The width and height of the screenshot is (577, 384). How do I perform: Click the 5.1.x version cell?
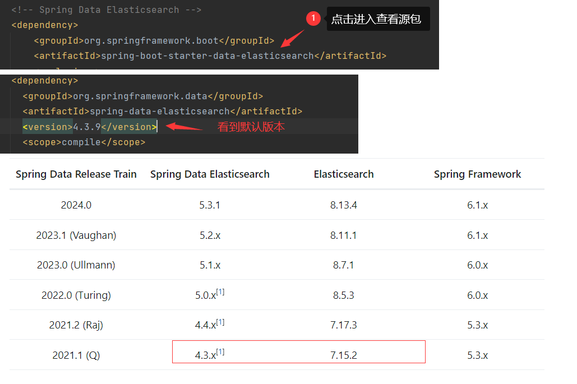pyautogui.click(x=210, y=265)
